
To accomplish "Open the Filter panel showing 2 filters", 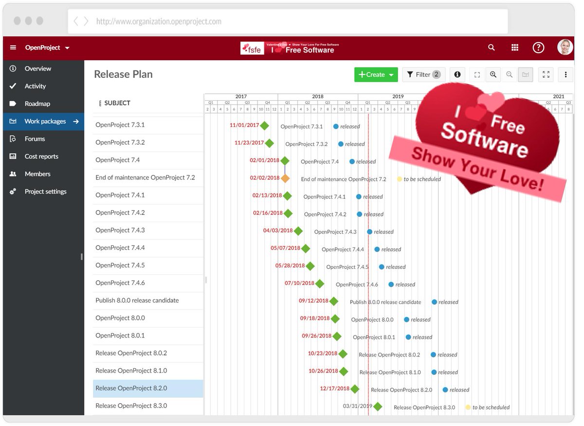I will click(x=423, y=74).
